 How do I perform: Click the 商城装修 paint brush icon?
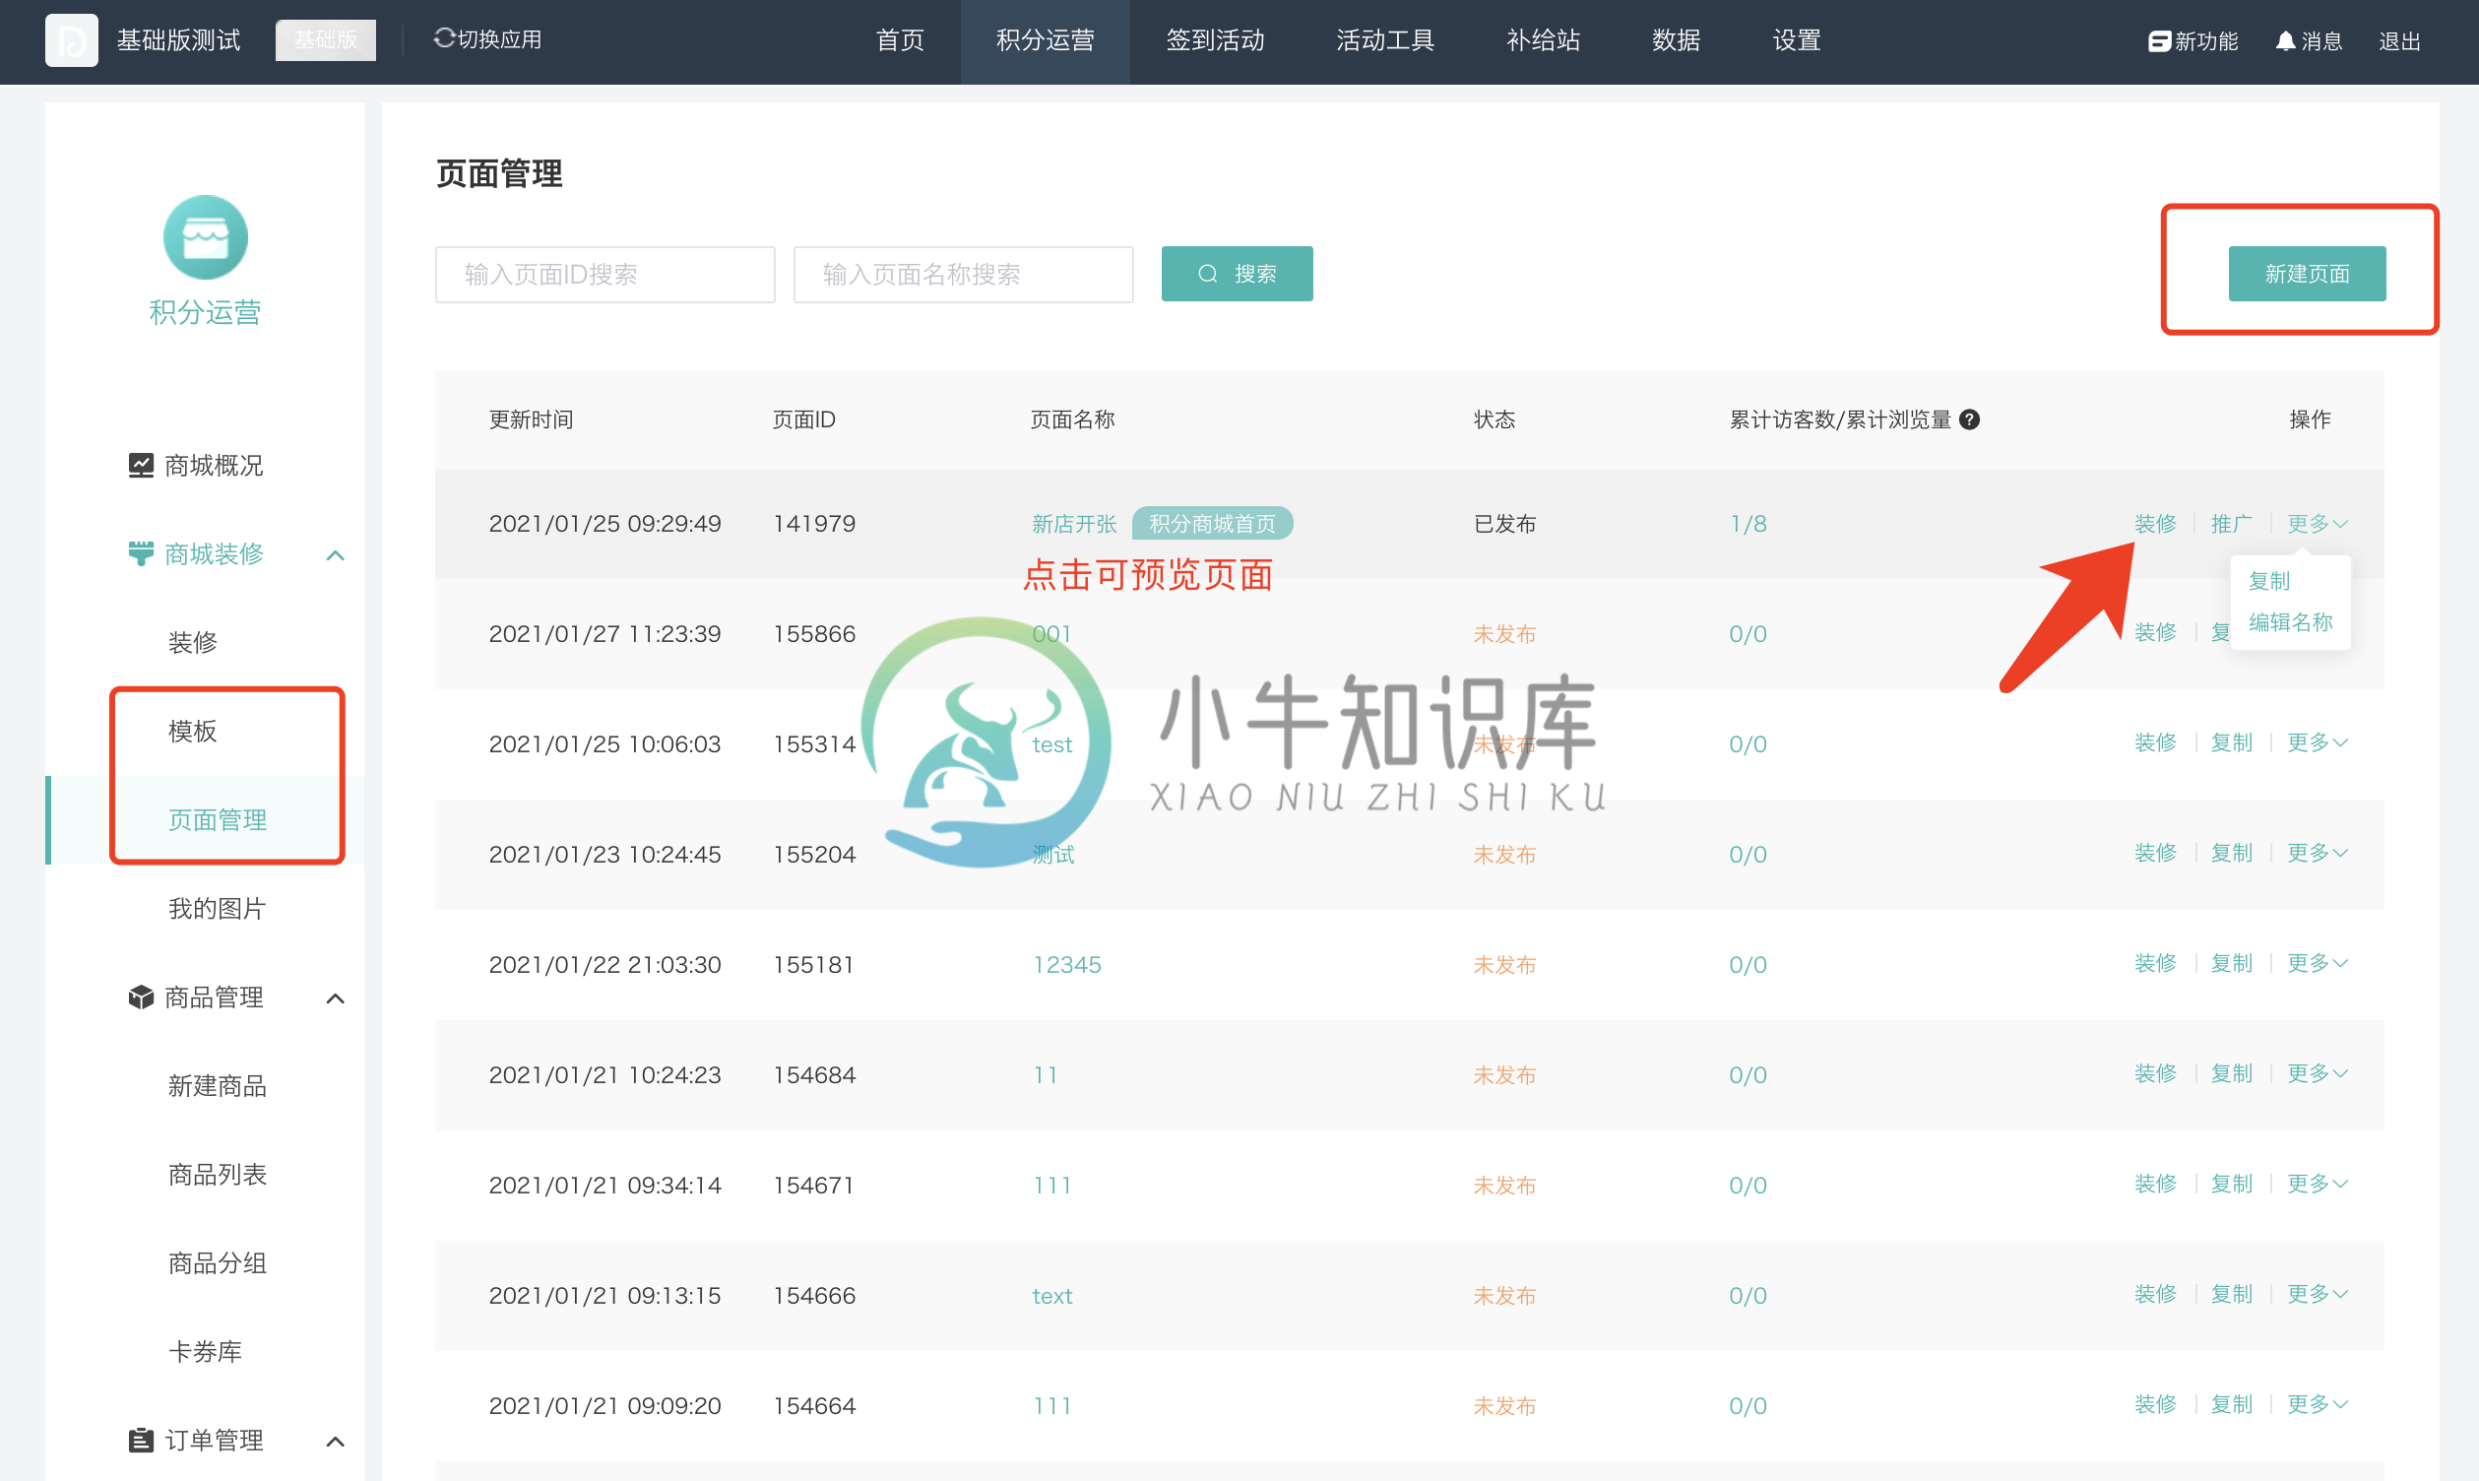pyautogui.click(x=141, y=552)
